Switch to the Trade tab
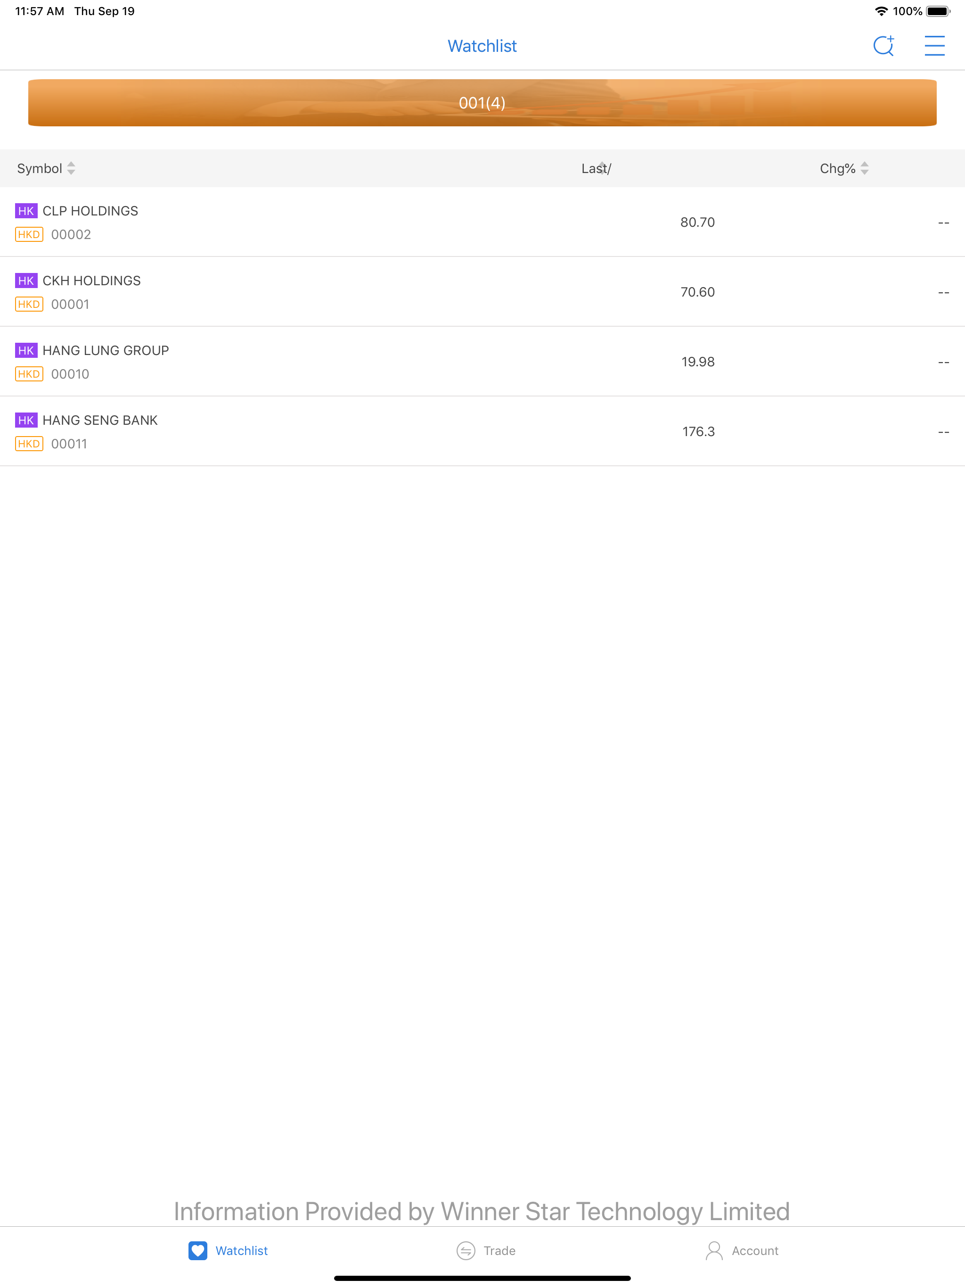Viewport: 965px width, 1288px height. tap(486, 1251)
